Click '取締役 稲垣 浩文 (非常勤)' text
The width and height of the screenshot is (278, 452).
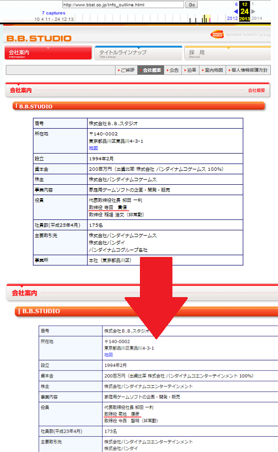[116, 214]
